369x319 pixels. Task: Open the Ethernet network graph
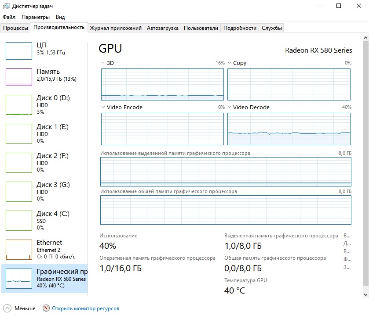pyautogui.click(x=19, y=249)
